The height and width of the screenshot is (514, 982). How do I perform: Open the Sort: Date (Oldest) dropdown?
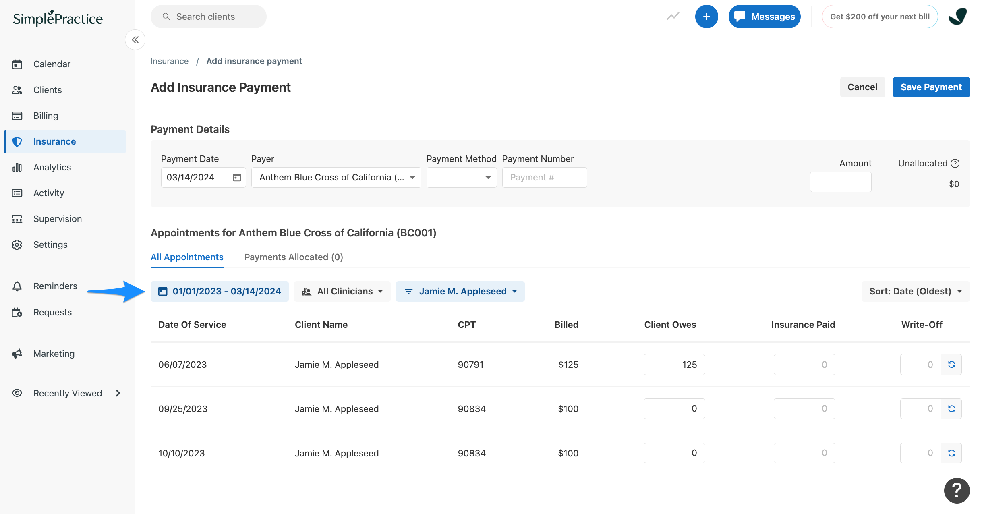pos(916,291)
